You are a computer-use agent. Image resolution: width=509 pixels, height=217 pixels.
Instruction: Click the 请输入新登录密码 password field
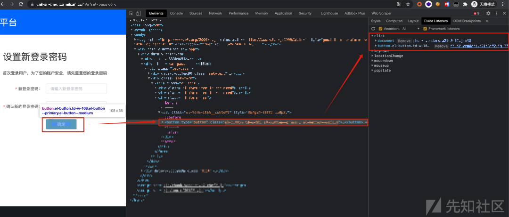point(76,89)
